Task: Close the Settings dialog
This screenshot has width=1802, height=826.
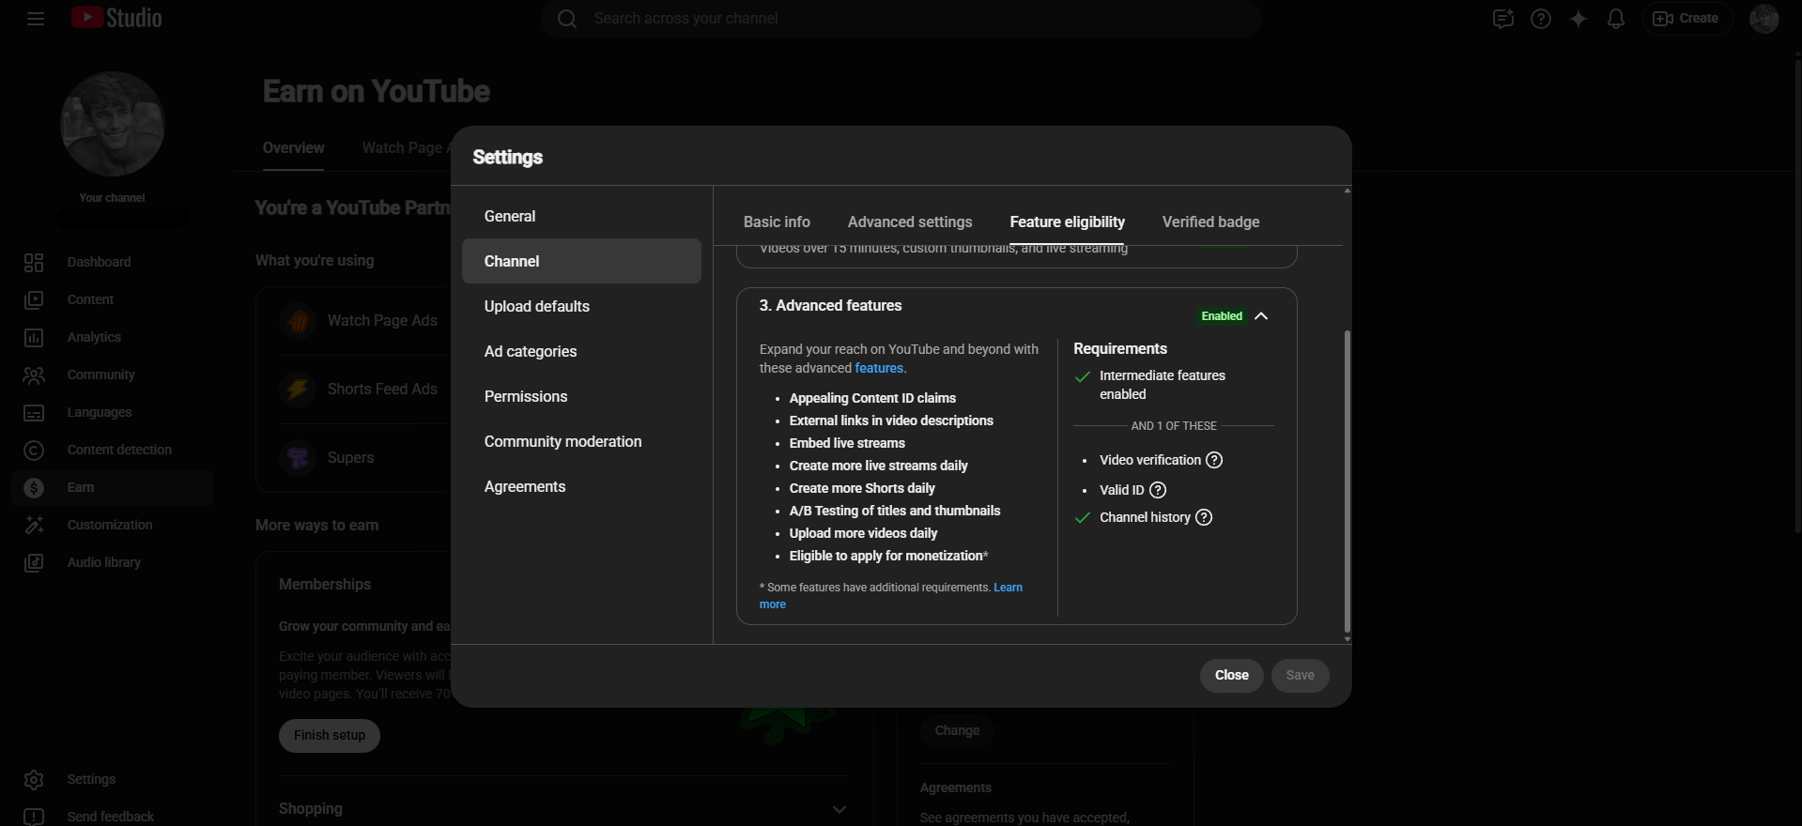Action: pyautogui.click(x=1232, y=676)
